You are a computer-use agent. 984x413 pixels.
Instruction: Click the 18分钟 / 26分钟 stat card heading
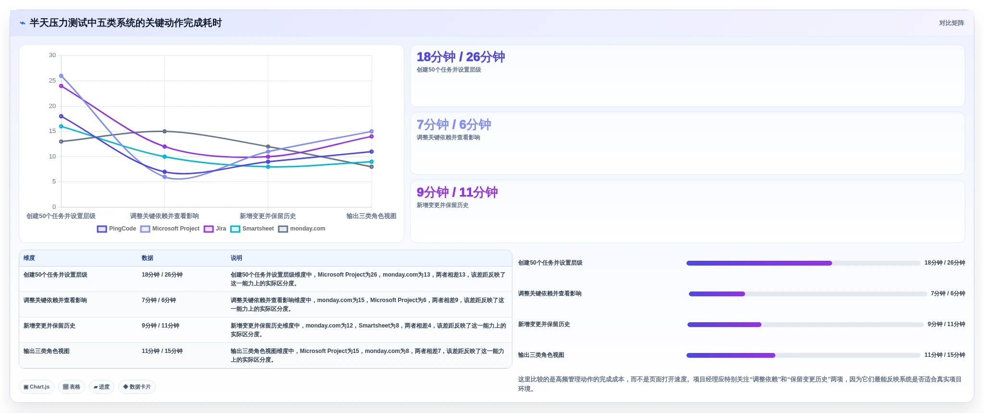pos(461,57)
